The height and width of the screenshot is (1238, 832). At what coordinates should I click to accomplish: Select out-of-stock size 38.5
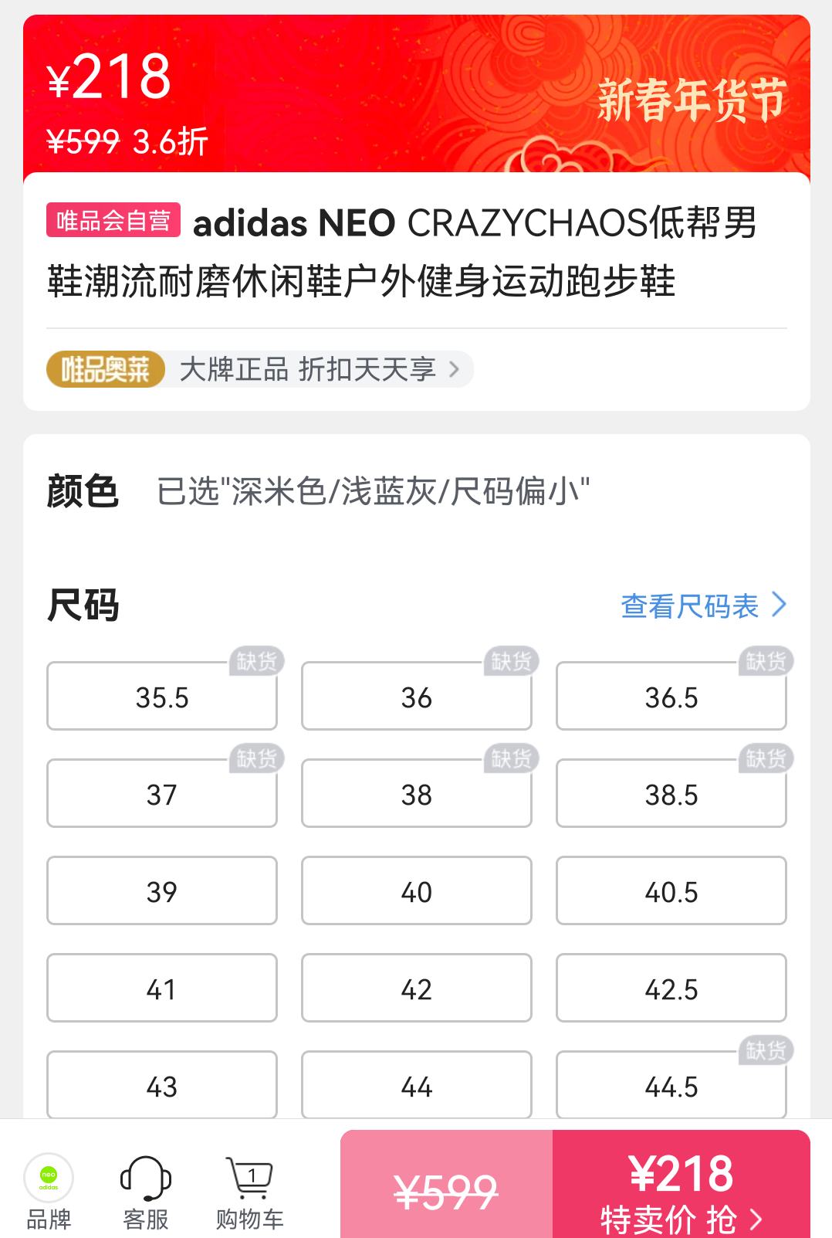671,793
